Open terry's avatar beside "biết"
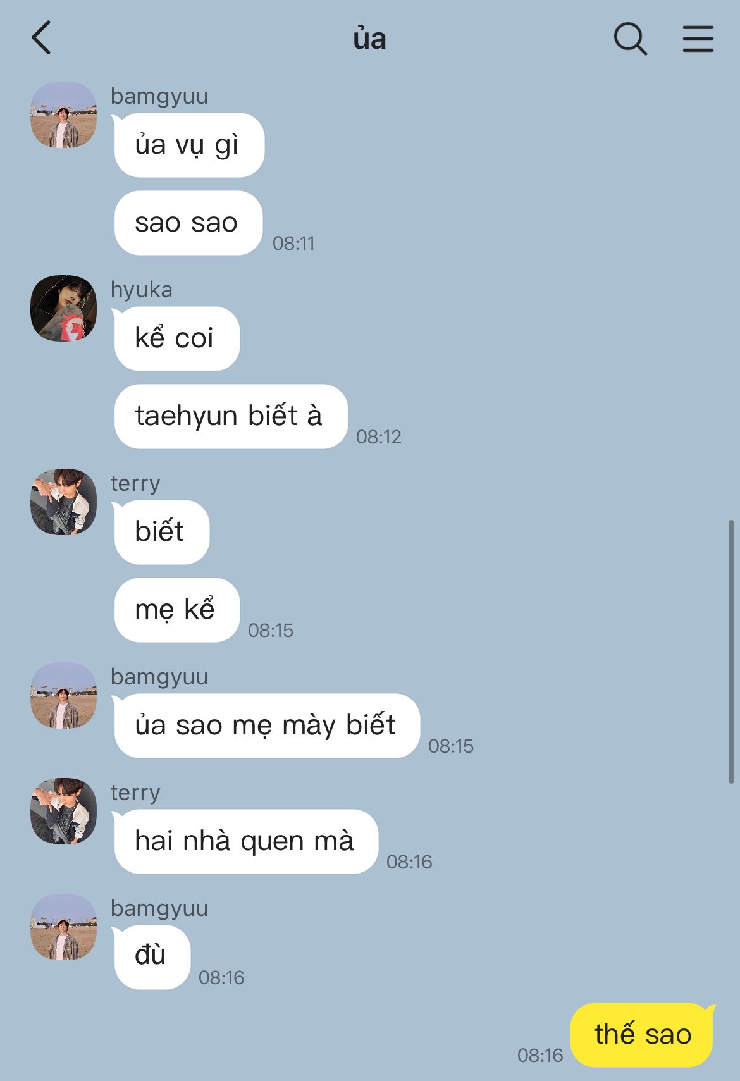The height and width of the screenshot is (1081, 740). coord(63,502)
